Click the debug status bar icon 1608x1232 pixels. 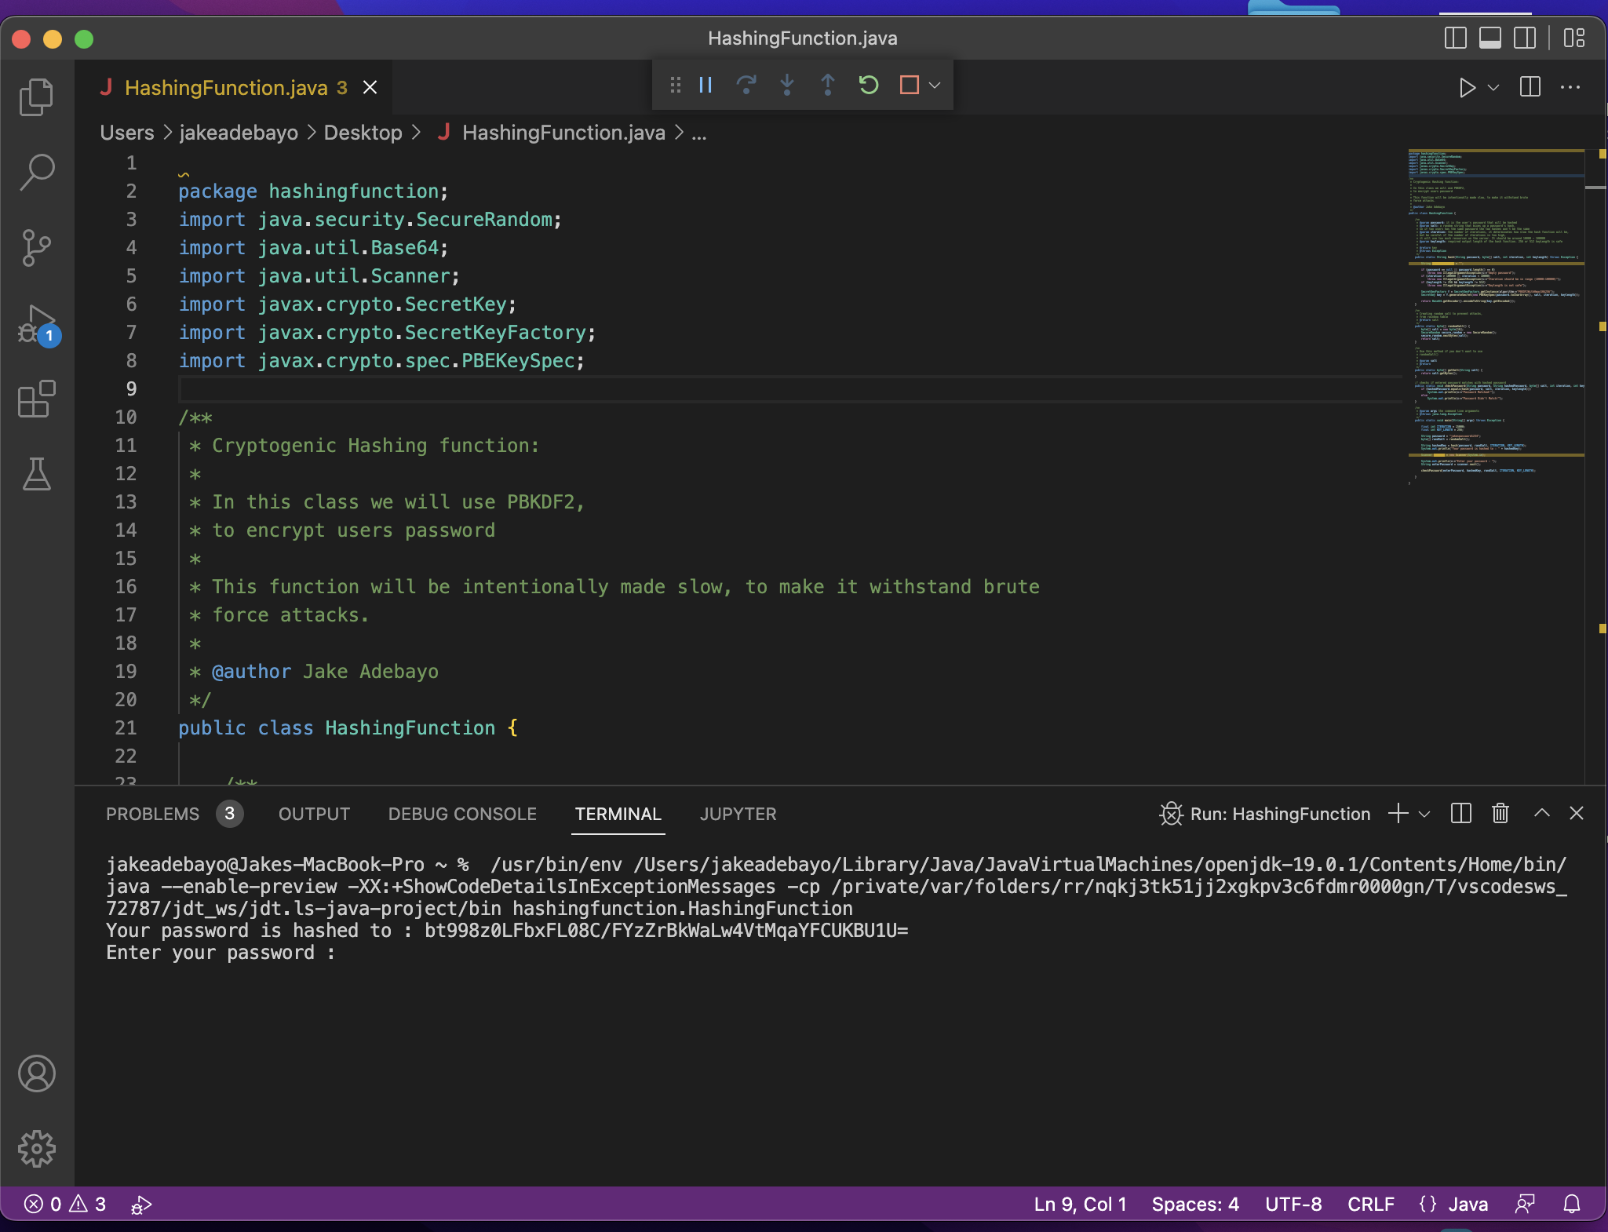141,1204
